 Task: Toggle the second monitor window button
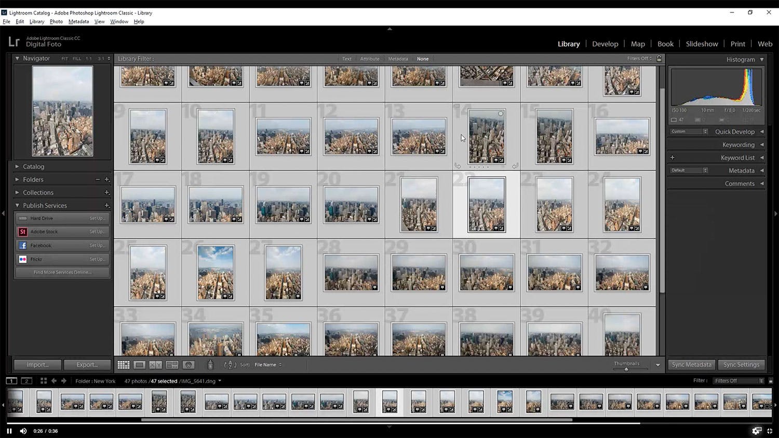pos(26,381)
